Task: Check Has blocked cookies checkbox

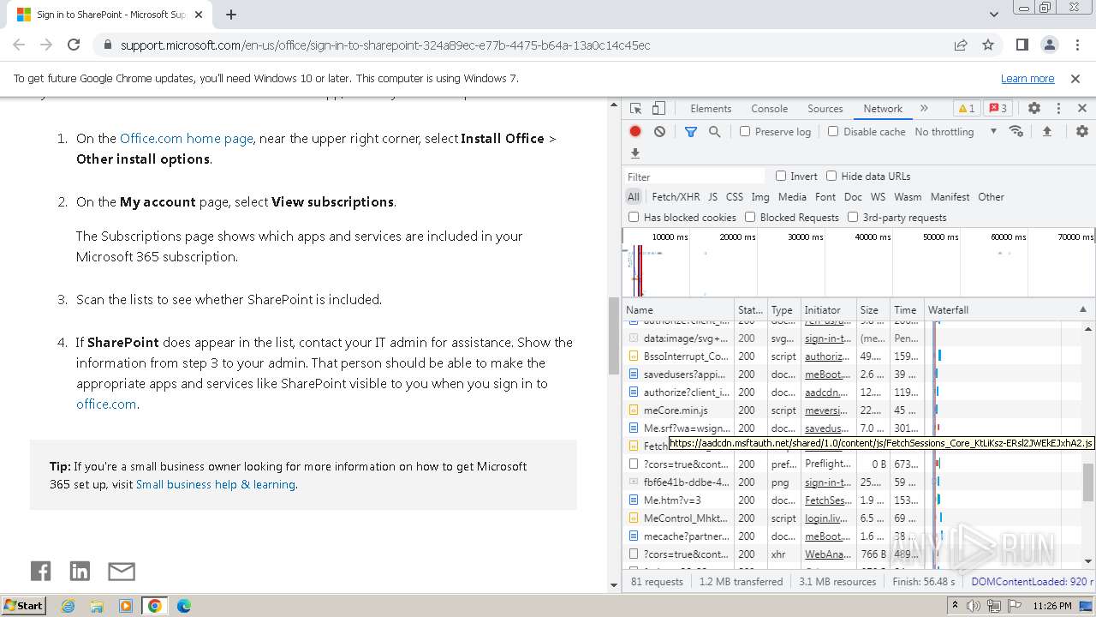Action: [x=634, y=217]
